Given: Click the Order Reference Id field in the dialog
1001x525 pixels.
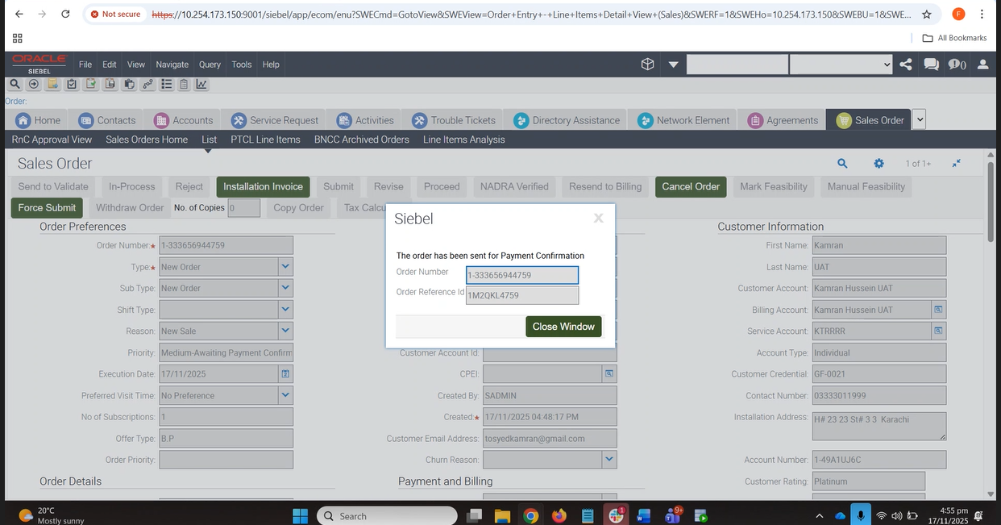Looking at the screenshot, I should click(521, 296).
